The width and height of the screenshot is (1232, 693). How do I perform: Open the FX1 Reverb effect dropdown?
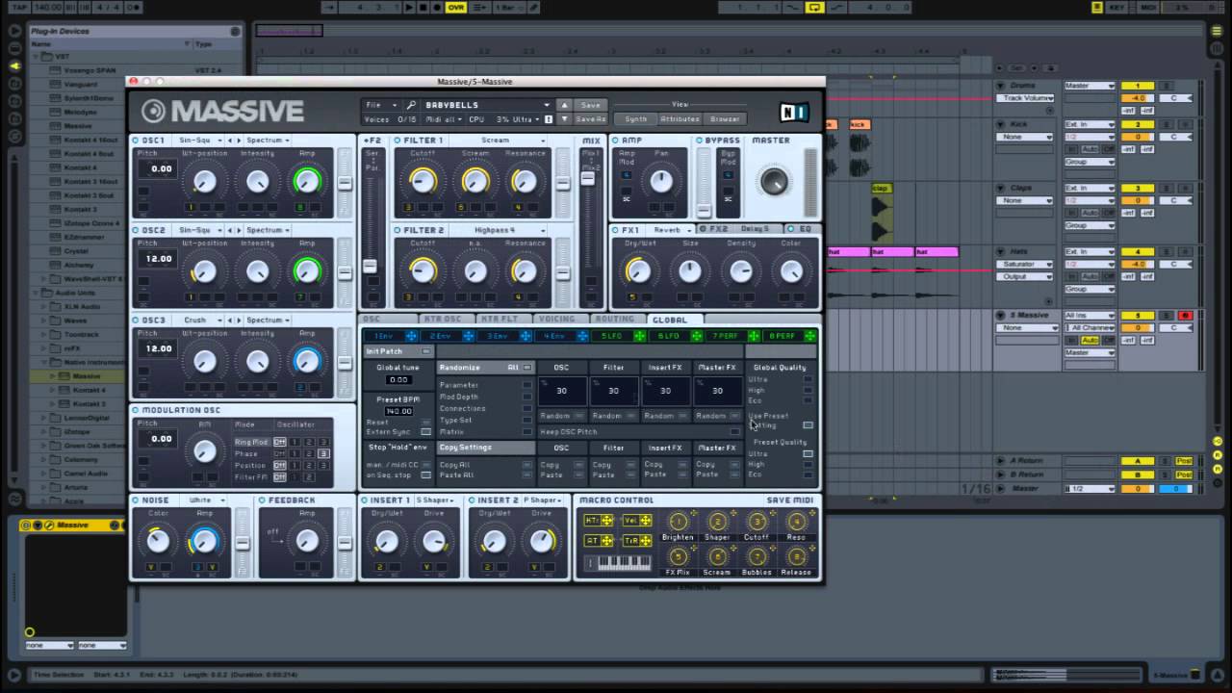coord(669,230)
